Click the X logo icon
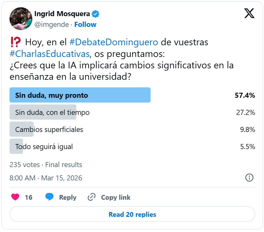Viewport: 264px width, 232px height. click(249, 13)
